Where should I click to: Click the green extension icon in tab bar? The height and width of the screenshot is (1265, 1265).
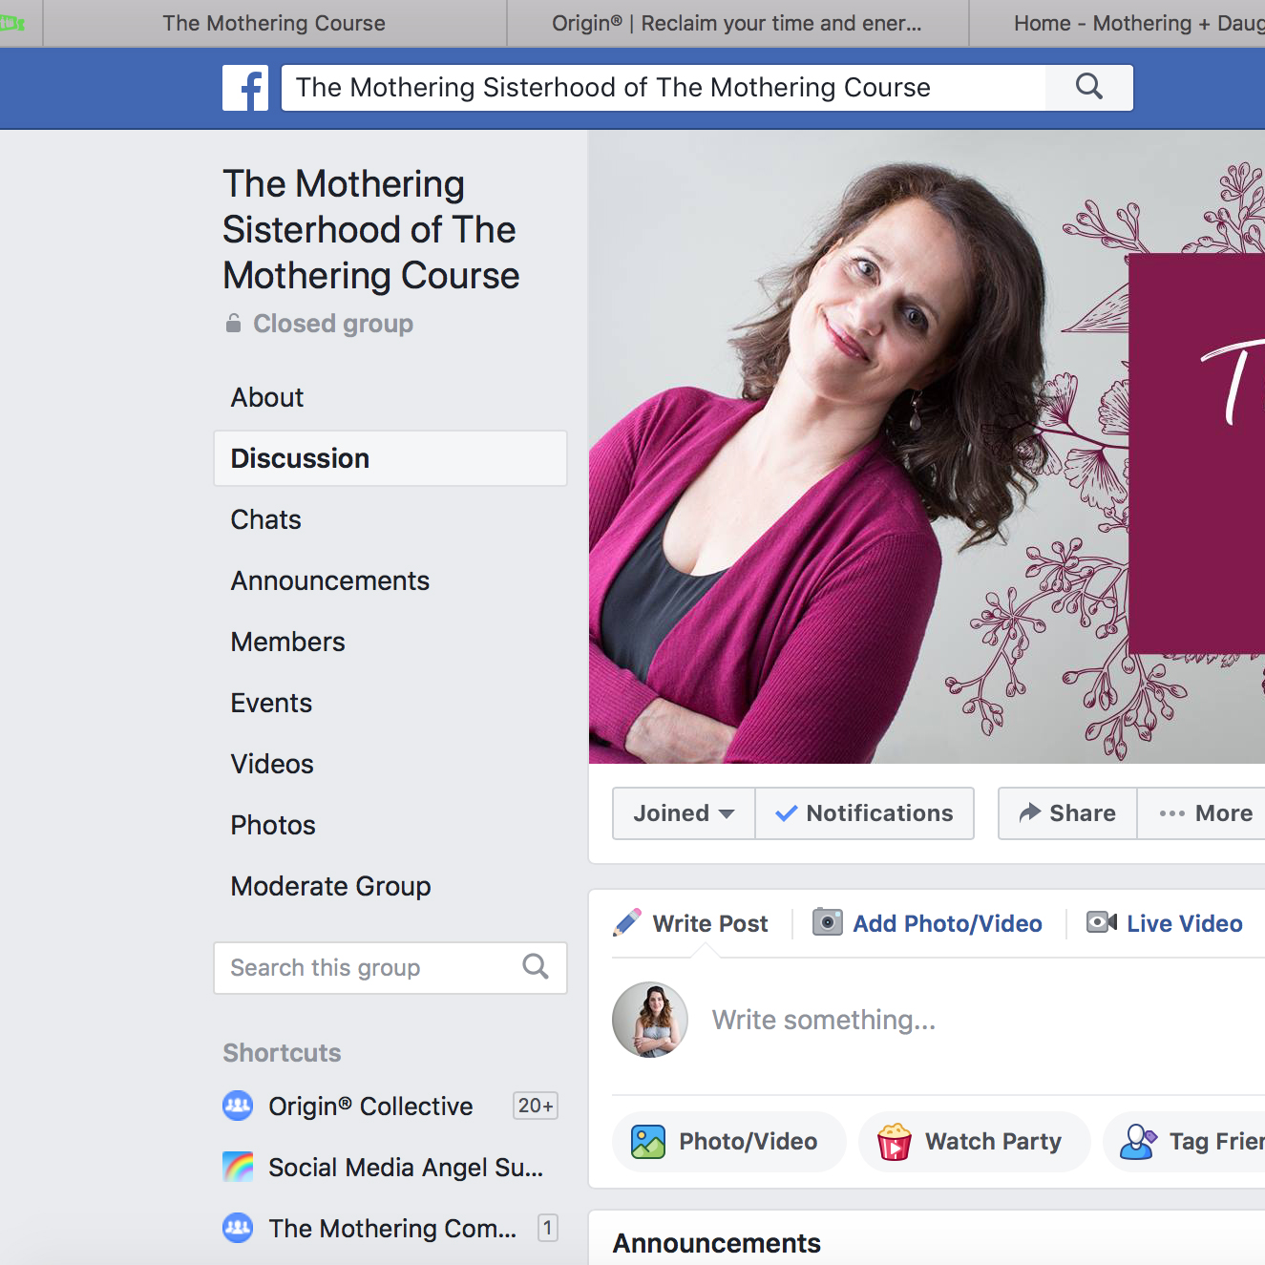coord(12,23)
